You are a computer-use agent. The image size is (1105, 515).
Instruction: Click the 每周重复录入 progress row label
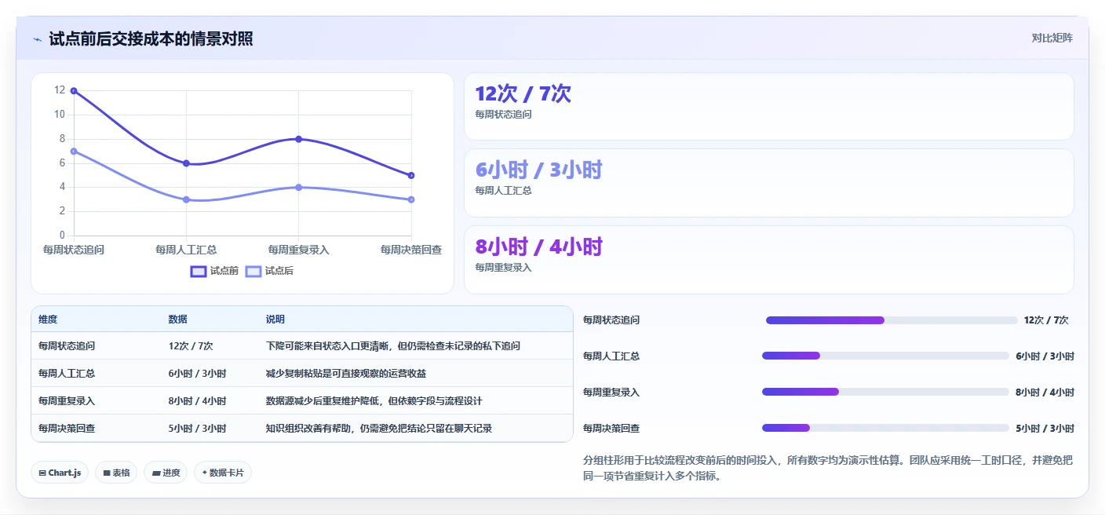611,393
